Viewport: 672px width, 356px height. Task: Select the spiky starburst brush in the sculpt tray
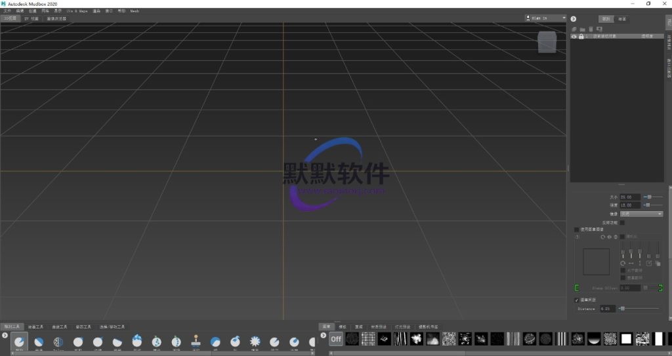coord(255,342)
